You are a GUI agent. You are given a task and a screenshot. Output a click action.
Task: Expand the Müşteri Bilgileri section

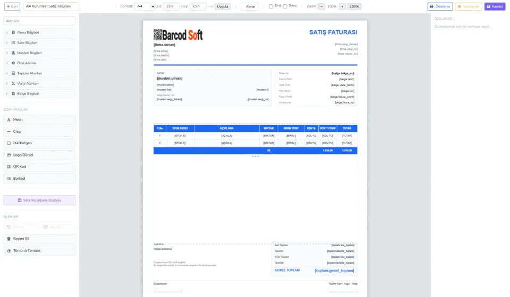(39, 53)
